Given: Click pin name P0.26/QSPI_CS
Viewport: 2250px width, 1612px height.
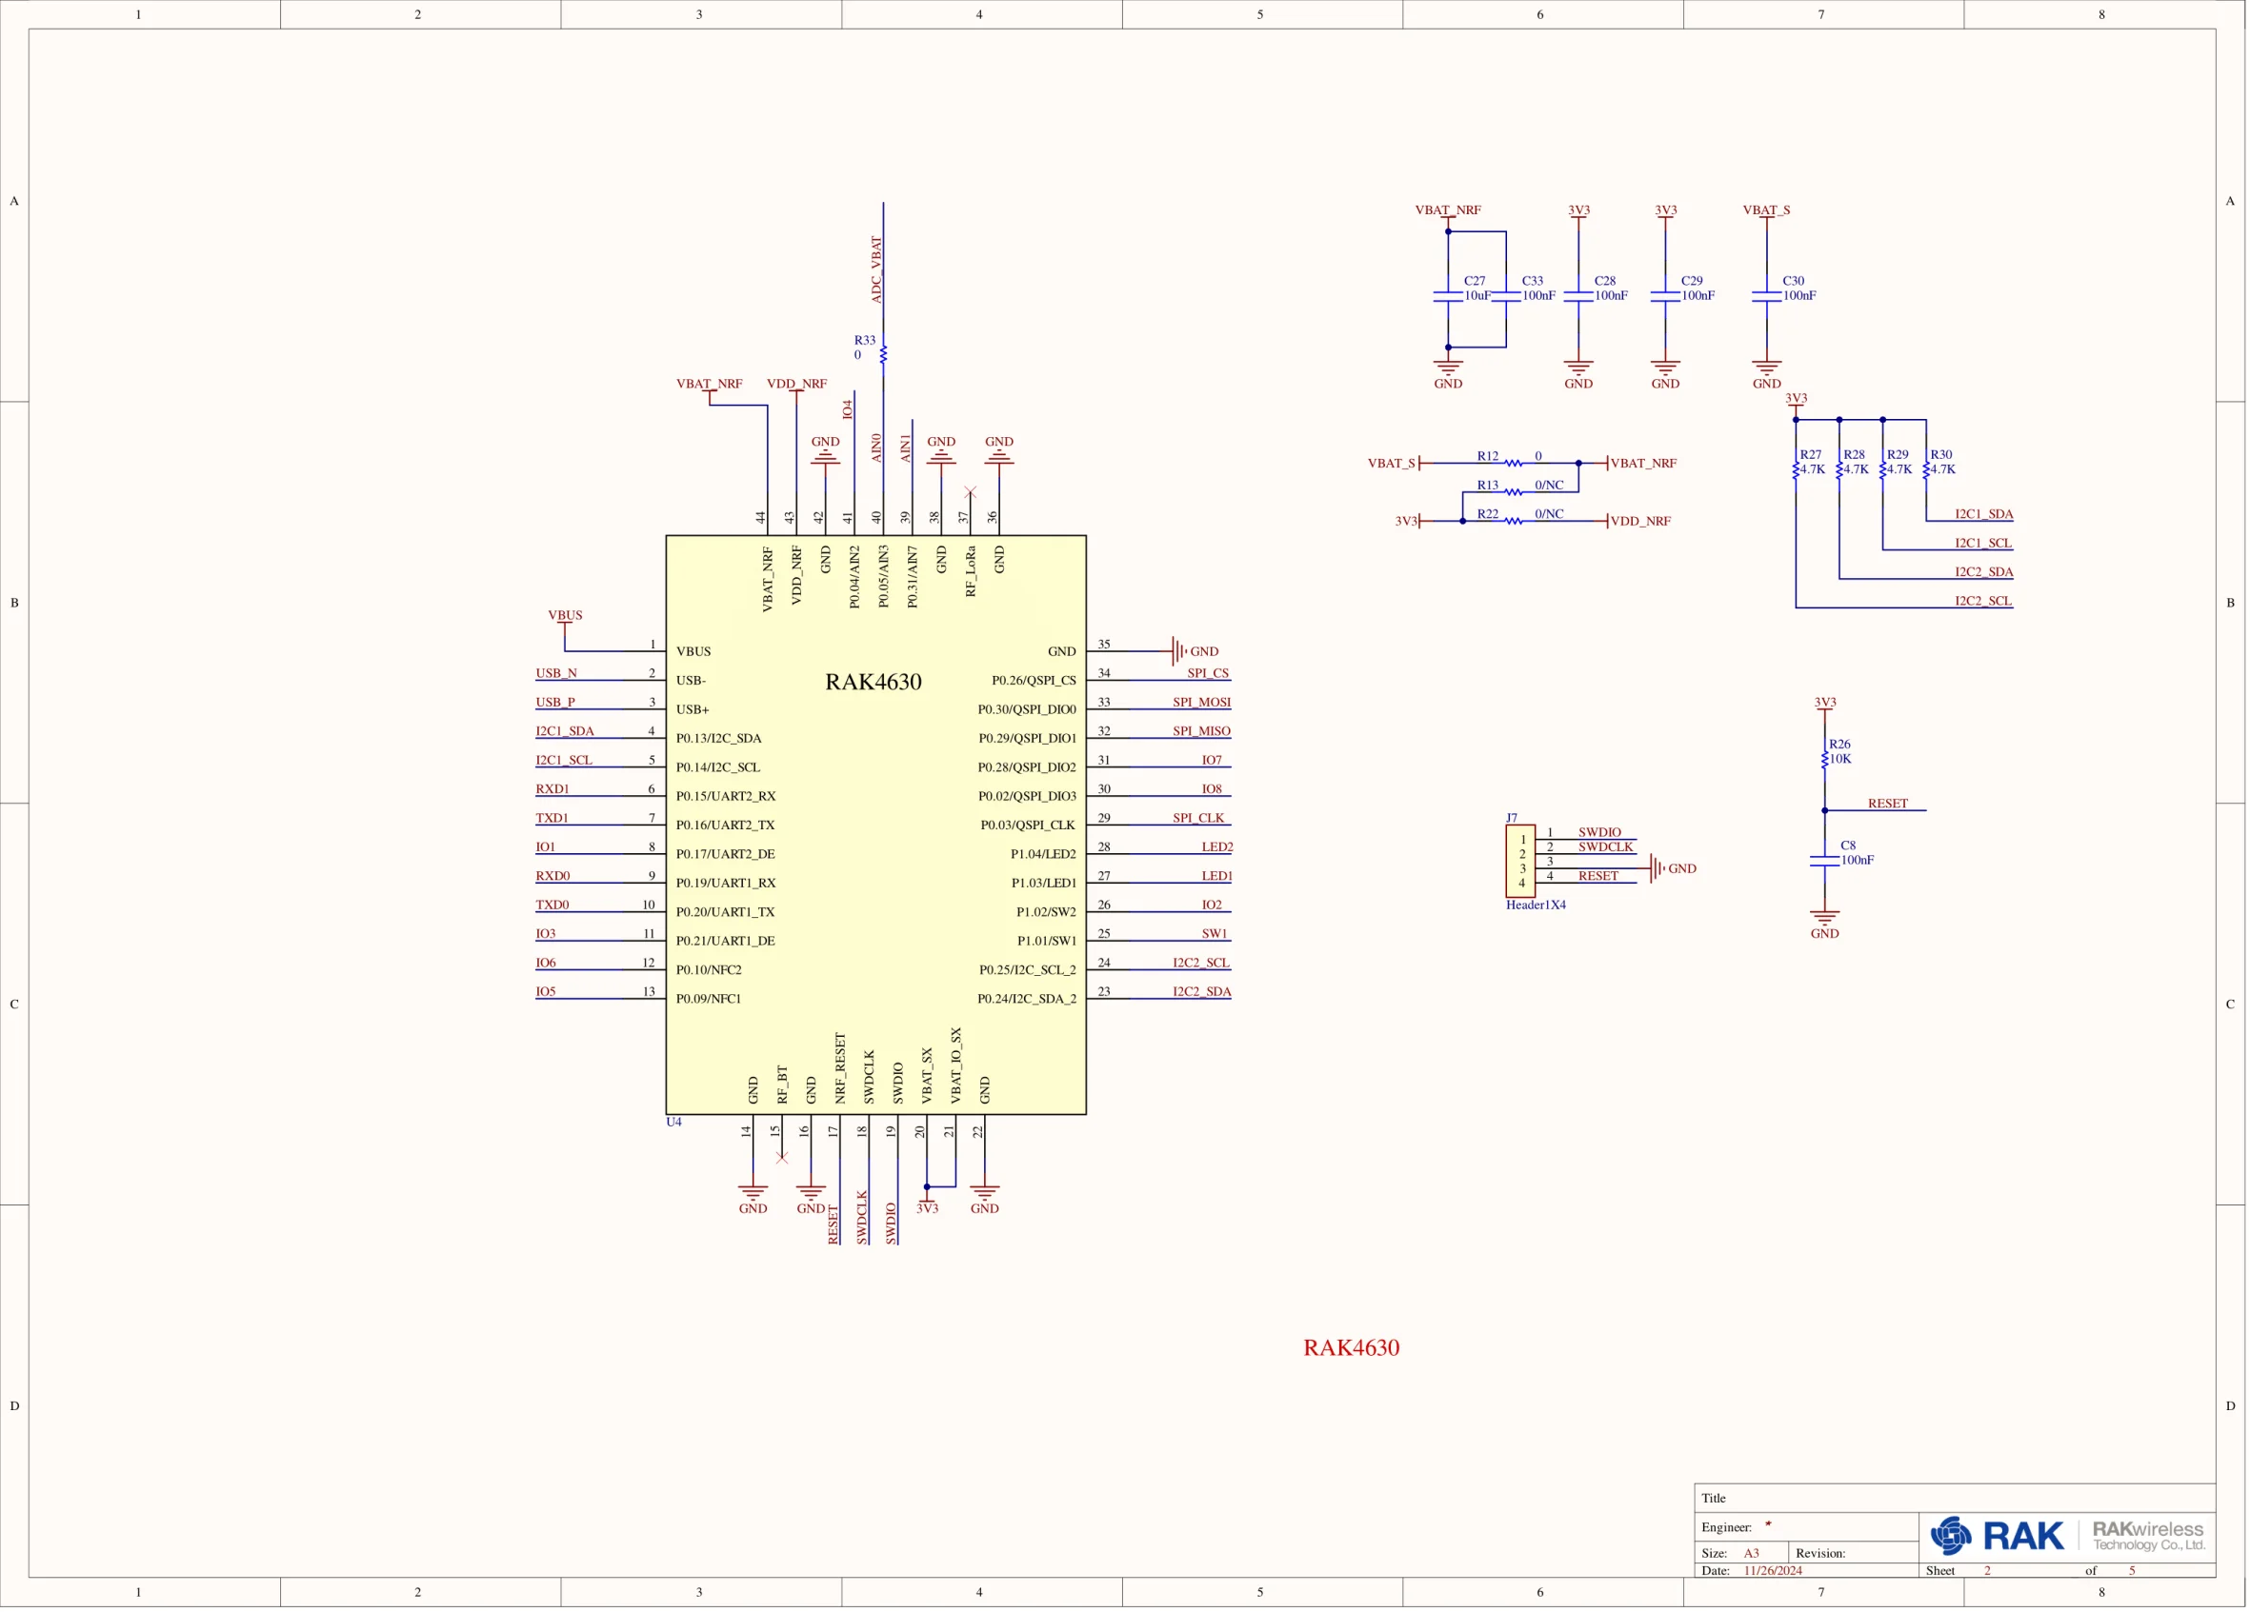Looking at the screenshot, I should click(x=1034, y=680).
